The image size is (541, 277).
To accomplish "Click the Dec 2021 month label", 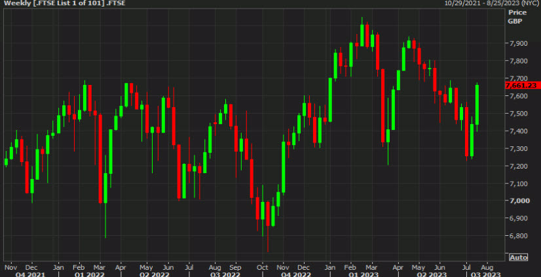I will 31,267.
